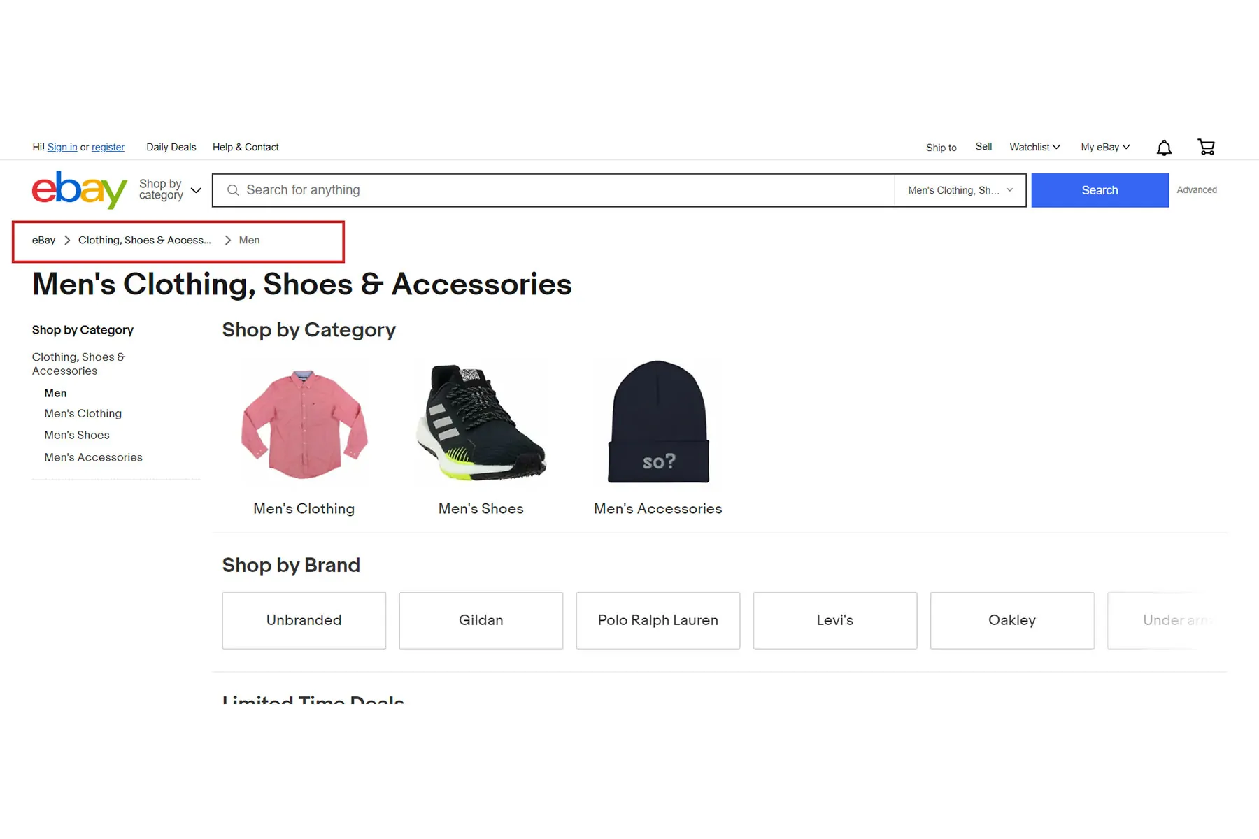Go to Clothing, Shoes & Accessories breadcrumb
This screenshot has width=1259, height=839.
click(144, 240)
